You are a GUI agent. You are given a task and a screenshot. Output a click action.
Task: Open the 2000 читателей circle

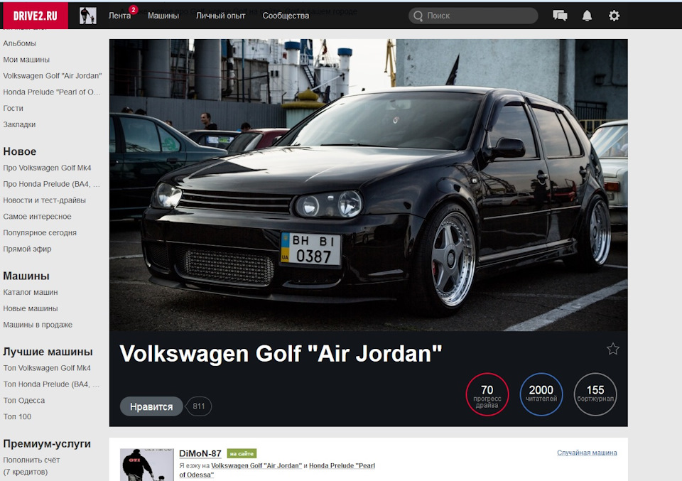coord(541,394)
